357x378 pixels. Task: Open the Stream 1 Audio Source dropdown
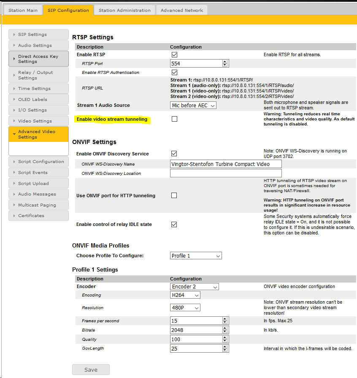(x=193, y=105)
